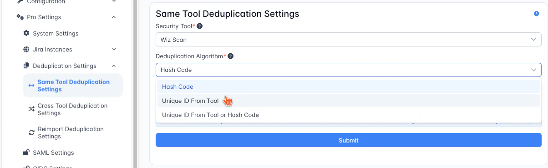The height and width of the screenshot is (168, 548).
Task: Click the Cross Tool Deduplication shuffle icon
Action: pyautogui.click(x=31, y=109)
